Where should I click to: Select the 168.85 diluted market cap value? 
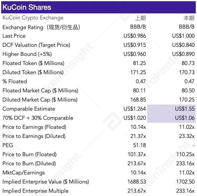[x=138, y=100]
